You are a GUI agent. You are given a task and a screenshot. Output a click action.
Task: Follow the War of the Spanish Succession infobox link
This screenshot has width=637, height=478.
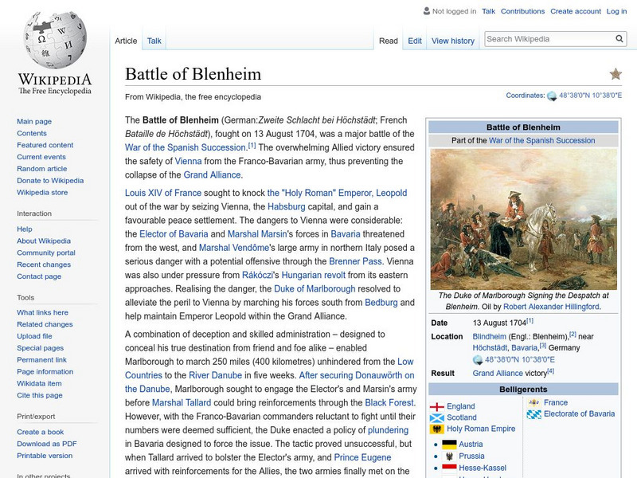(x=541, y=141)
